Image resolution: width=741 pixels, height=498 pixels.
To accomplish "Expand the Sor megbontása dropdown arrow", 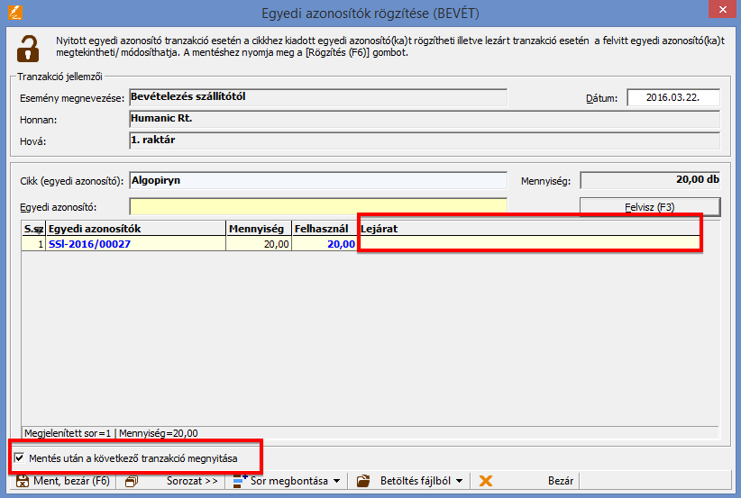I will 336,481.
